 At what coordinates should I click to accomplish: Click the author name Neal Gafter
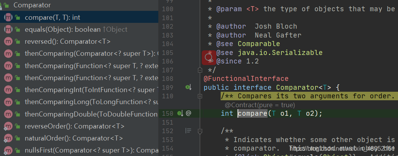(278, 35)
